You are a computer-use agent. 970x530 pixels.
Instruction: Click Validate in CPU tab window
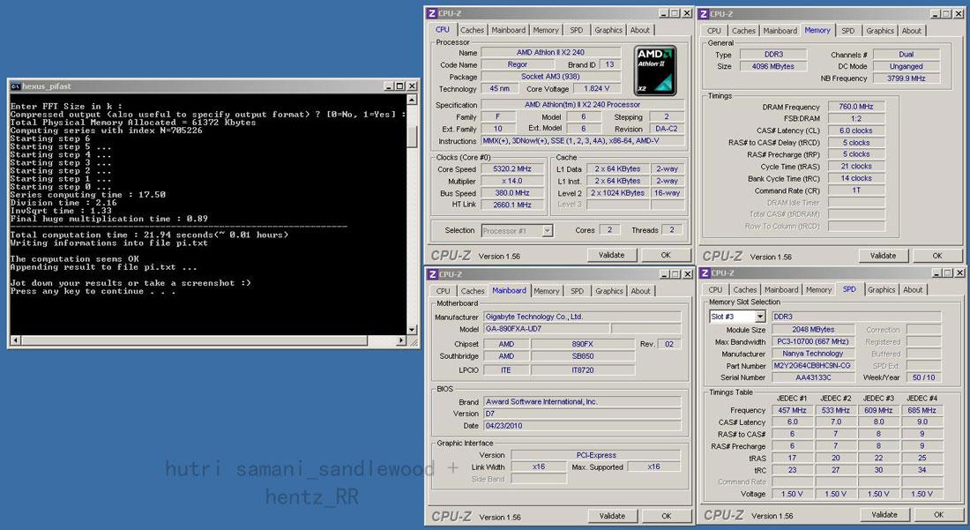coord(612,255)
